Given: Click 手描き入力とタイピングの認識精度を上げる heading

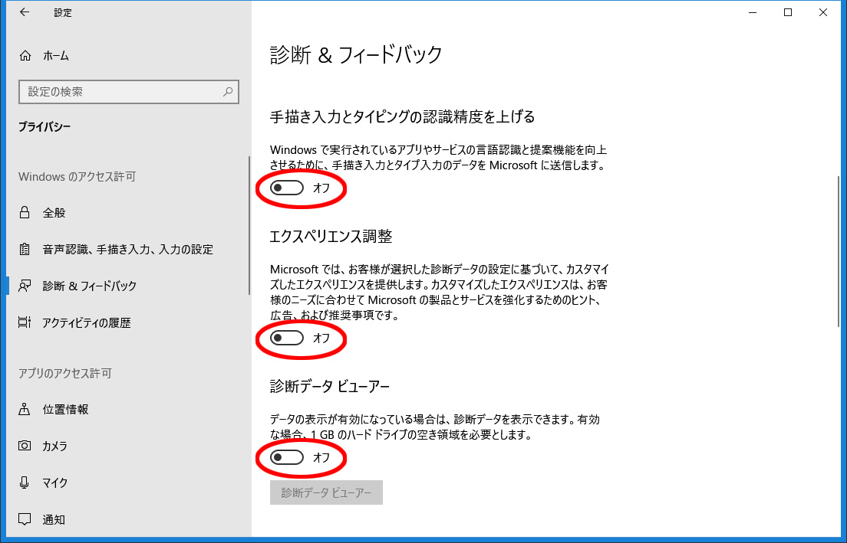Looking at the screenshot, I should click(x=403, y=116).
